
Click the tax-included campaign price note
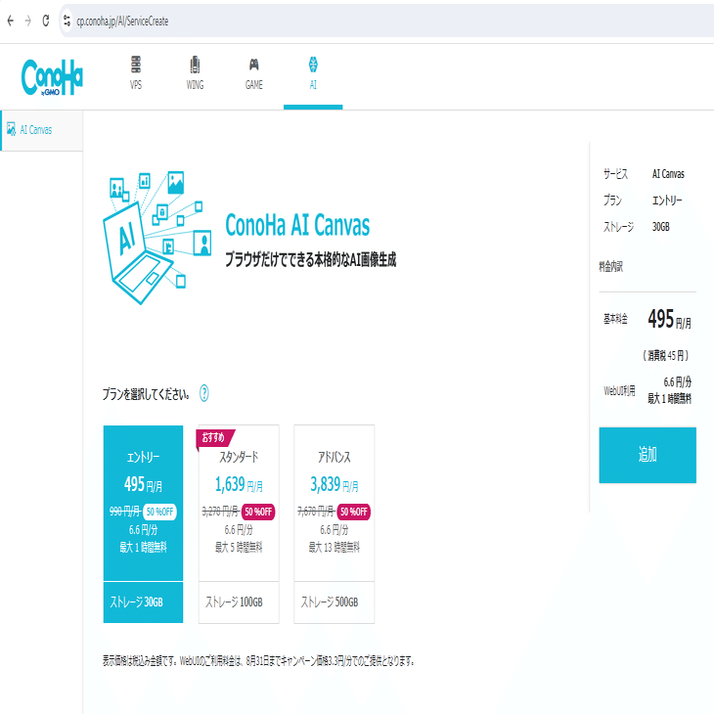tap(258, 661)
